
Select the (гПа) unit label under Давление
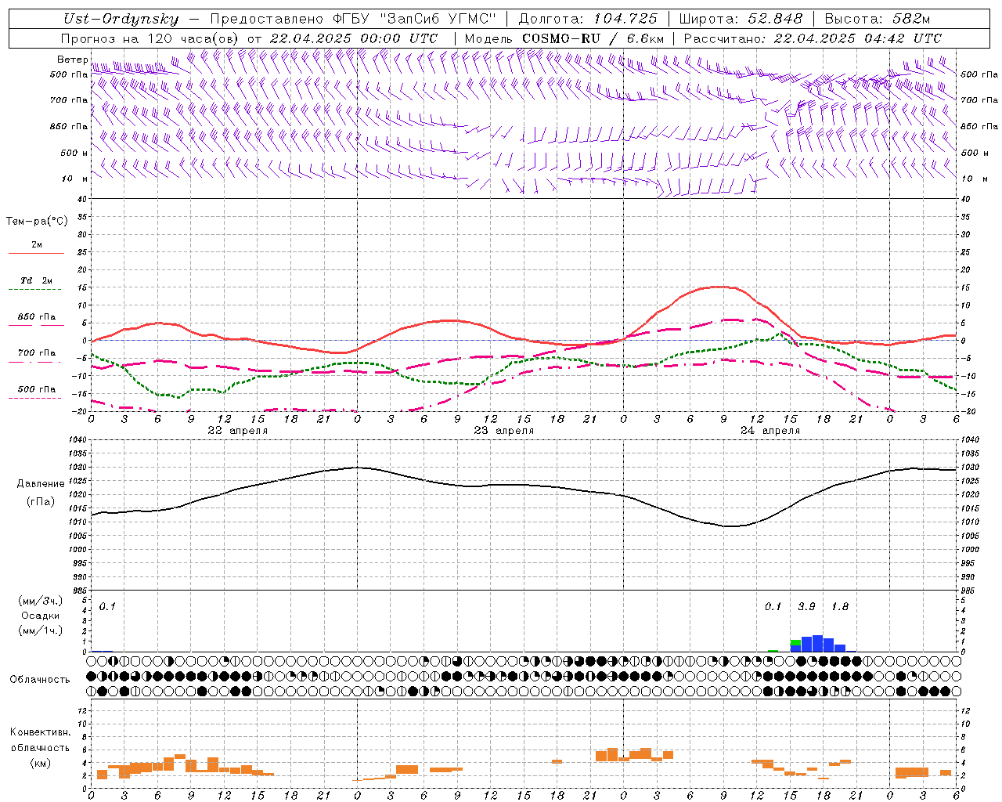39,502
